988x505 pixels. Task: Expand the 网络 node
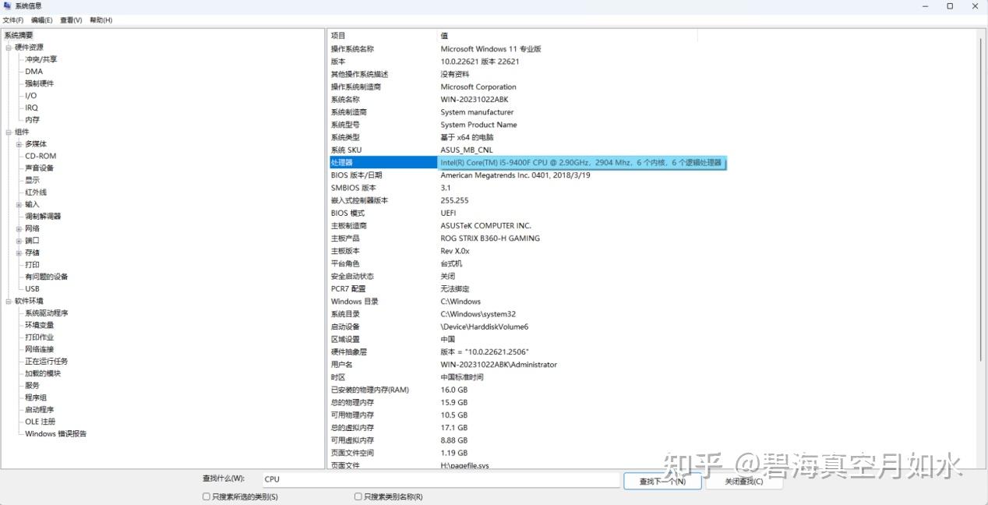click(18, 228)
